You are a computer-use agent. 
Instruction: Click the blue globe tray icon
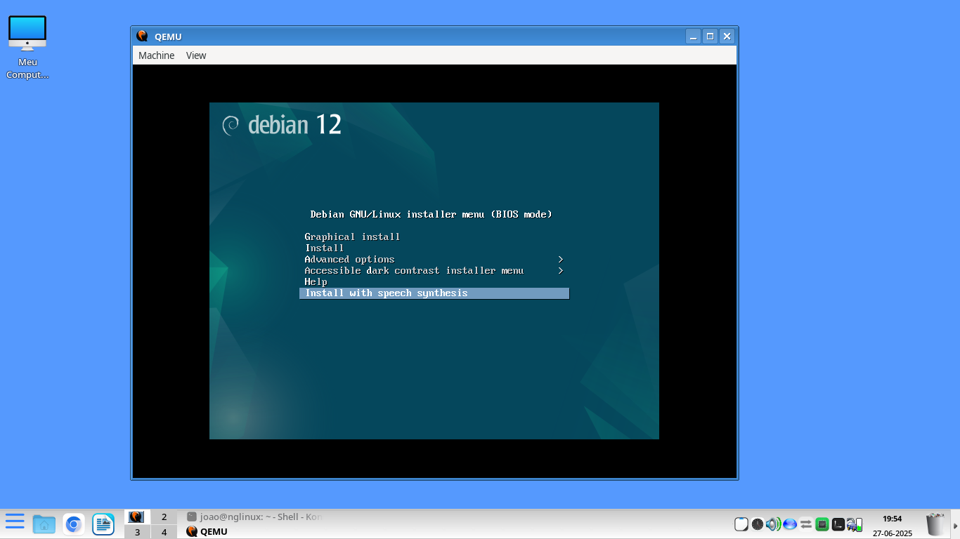point(789,524)
